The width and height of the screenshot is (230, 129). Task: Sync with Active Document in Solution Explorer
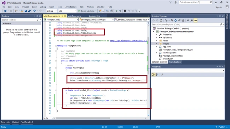(x=172, y=20)
